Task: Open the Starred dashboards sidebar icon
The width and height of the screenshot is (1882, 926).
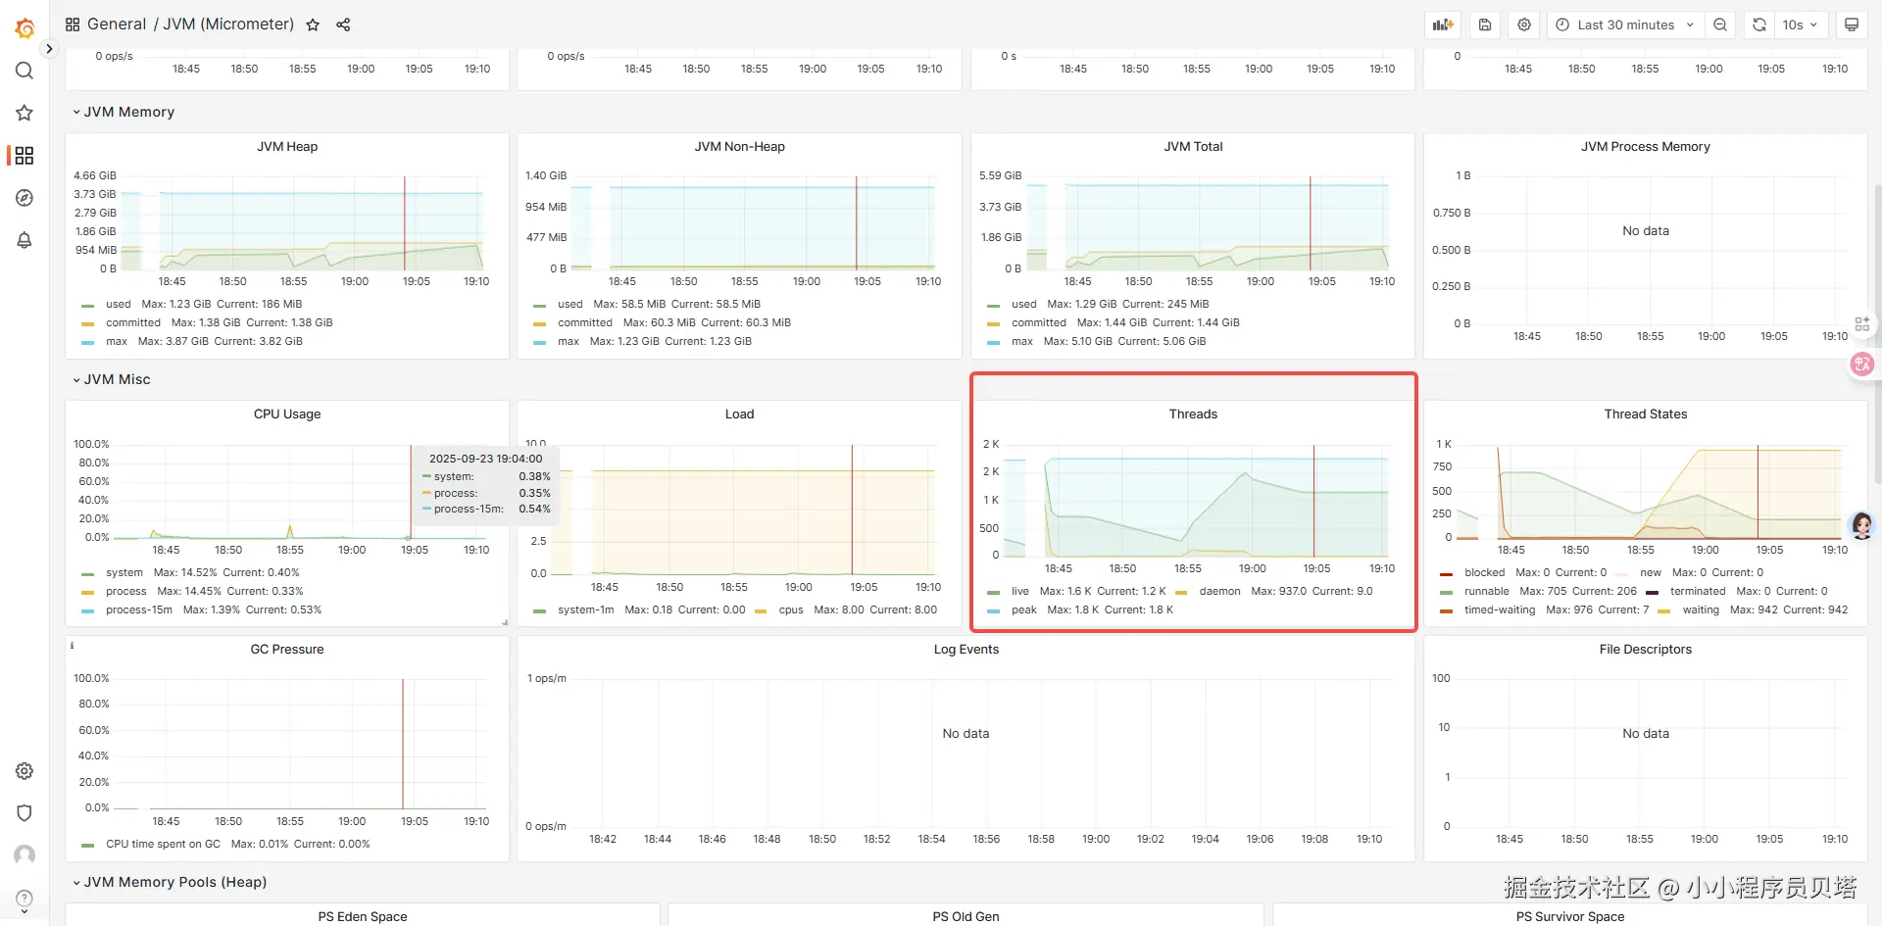Action: [x=25, y=113]
